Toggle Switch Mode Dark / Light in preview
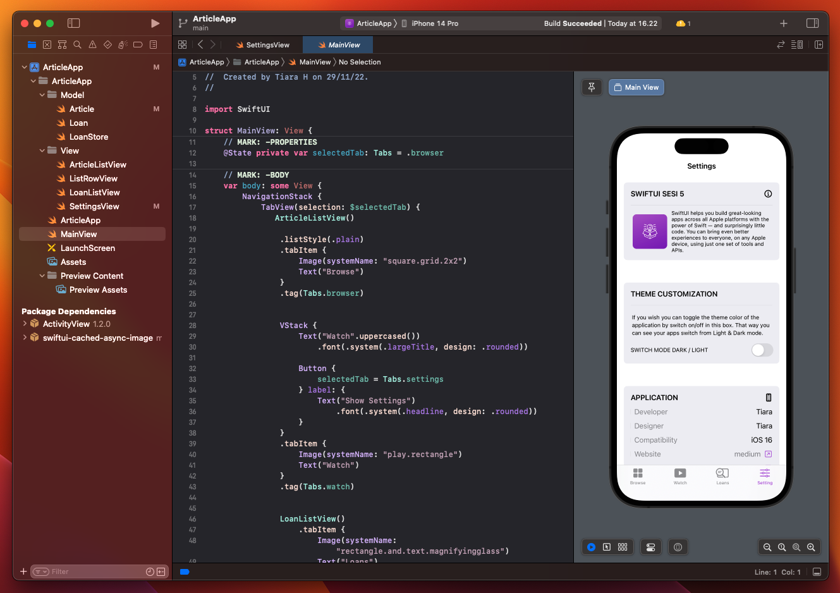Viewport: 840px width, 593px height. tap(762, 350)
